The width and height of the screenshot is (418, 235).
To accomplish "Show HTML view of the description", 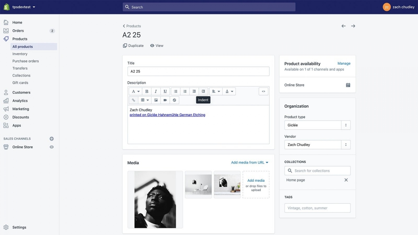I will click(263, 91).
